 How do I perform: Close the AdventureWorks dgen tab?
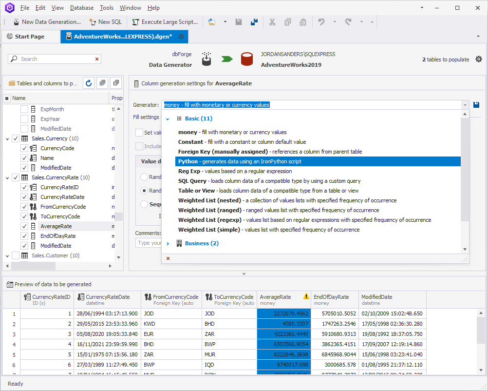pyautogui.click(x=181, y=37)
